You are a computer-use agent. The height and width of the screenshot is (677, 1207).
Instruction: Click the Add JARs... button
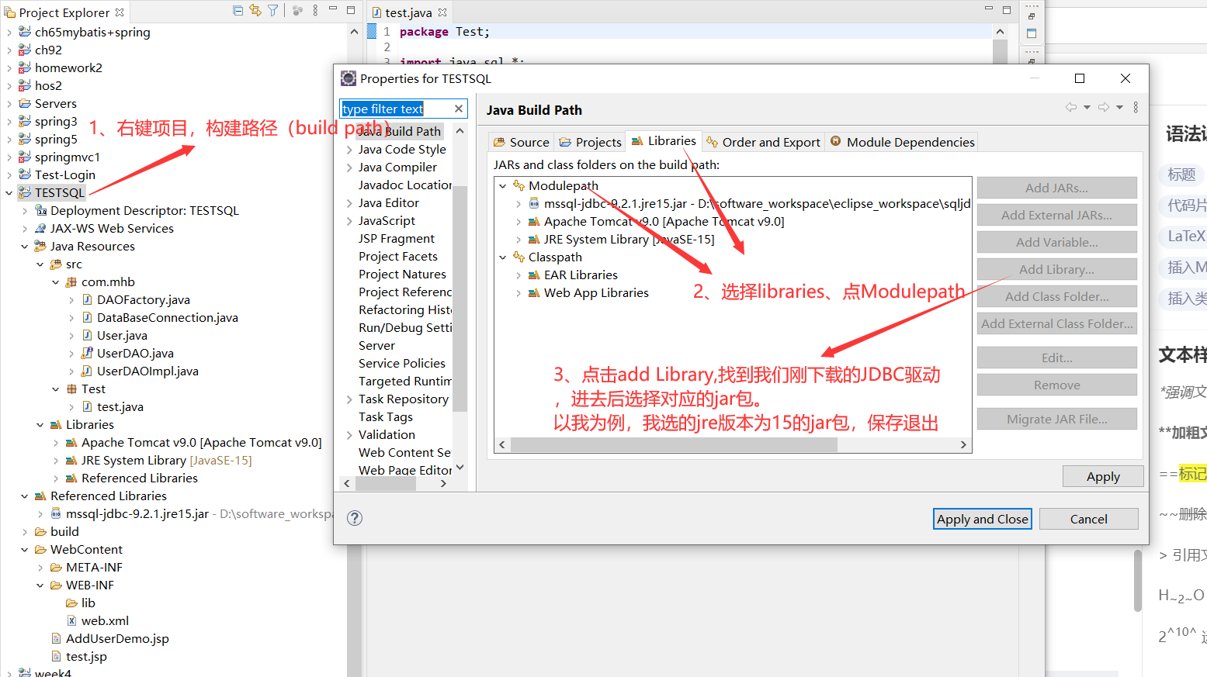(x=1056, y=188)
